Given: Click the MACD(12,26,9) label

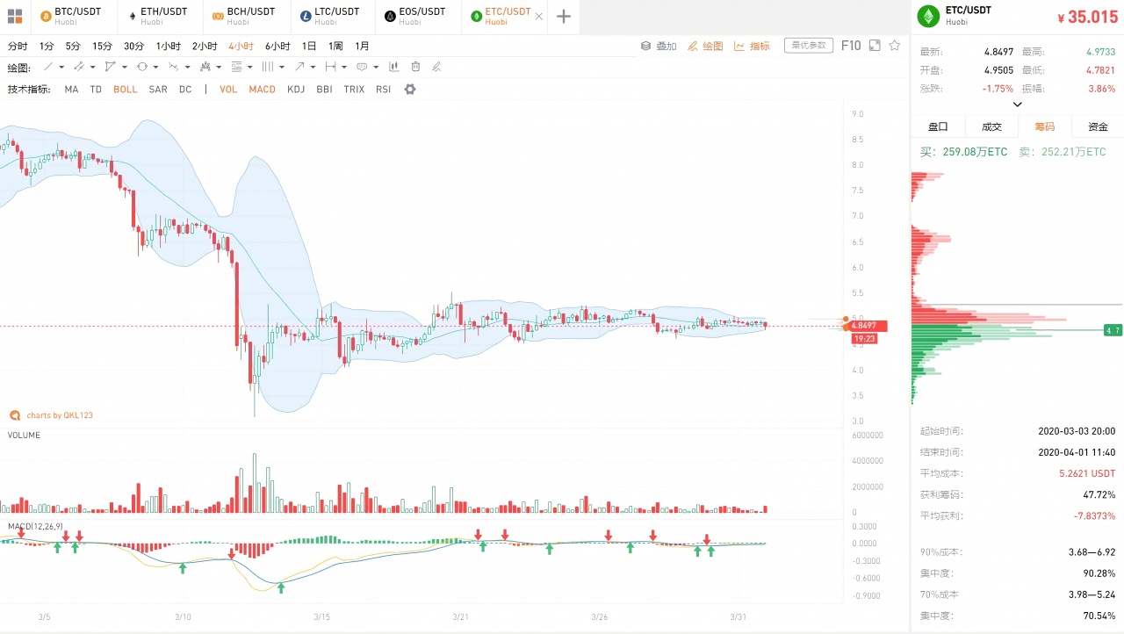Looking at the screenshot, I should (x=35, y=526).
